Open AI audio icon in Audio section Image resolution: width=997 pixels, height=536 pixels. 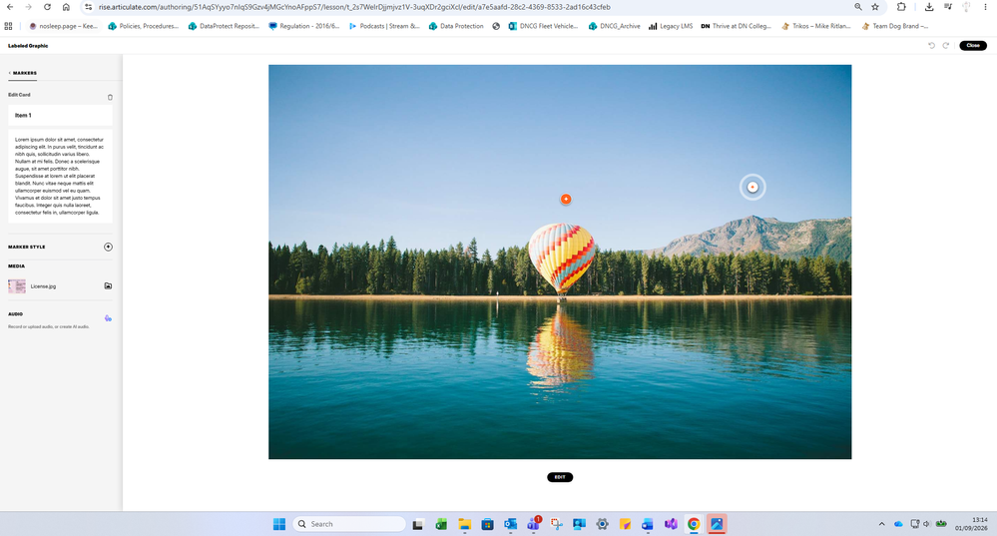pyautogui.click(x=108, y=318)
